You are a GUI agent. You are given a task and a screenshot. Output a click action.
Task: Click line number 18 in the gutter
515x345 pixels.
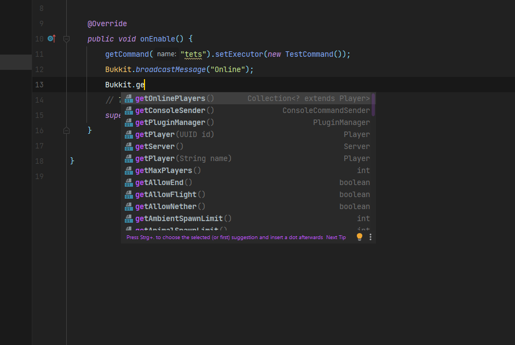[39, 161]
